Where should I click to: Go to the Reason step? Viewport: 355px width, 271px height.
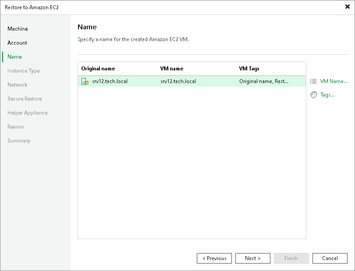click(16, 126)
